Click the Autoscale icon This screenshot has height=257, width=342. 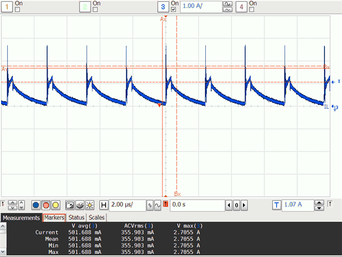[x=69, y=205]
